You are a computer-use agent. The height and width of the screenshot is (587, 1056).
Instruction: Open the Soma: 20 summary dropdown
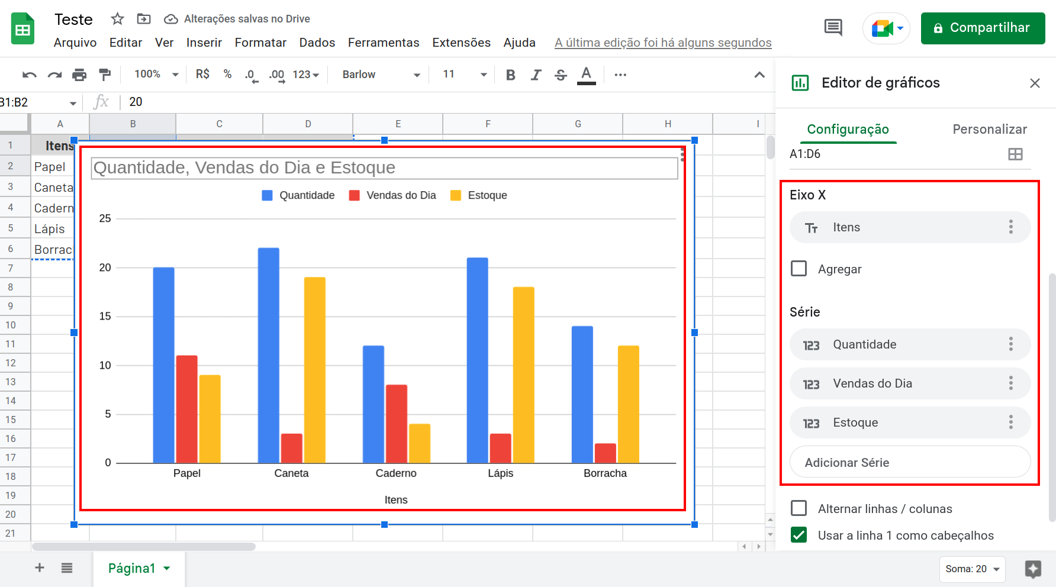pos(971,569)
